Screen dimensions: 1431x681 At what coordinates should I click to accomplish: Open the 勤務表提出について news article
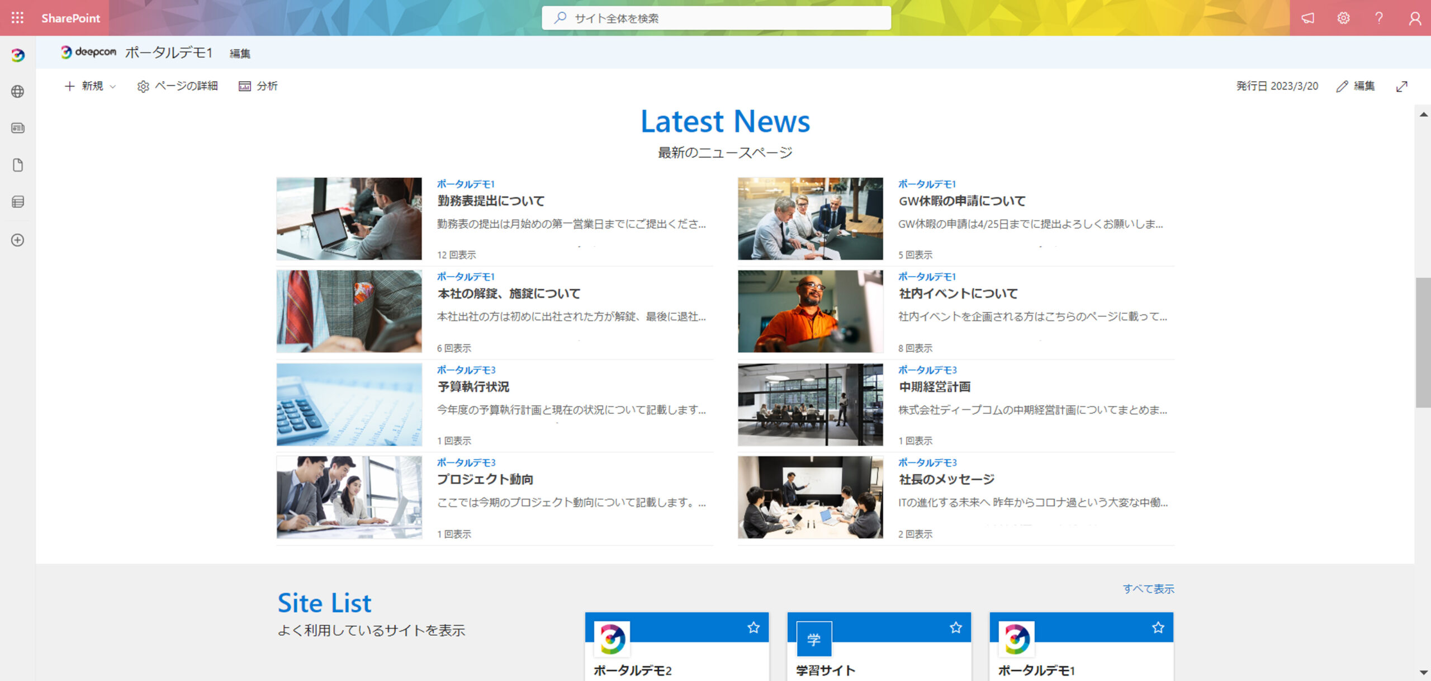(490, 201)
